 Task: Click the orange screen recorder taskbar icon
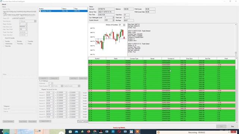137,131
